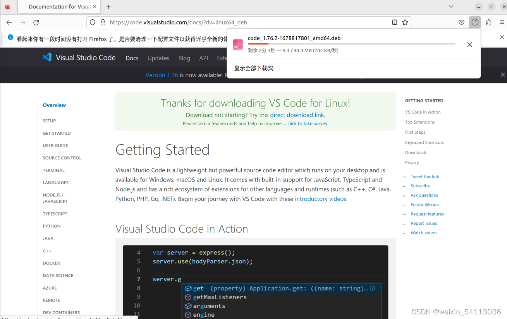Open PYTHON section in sidebar
Image resolution: width=507 pixels, height=319 pixels.
pos(52,226)
